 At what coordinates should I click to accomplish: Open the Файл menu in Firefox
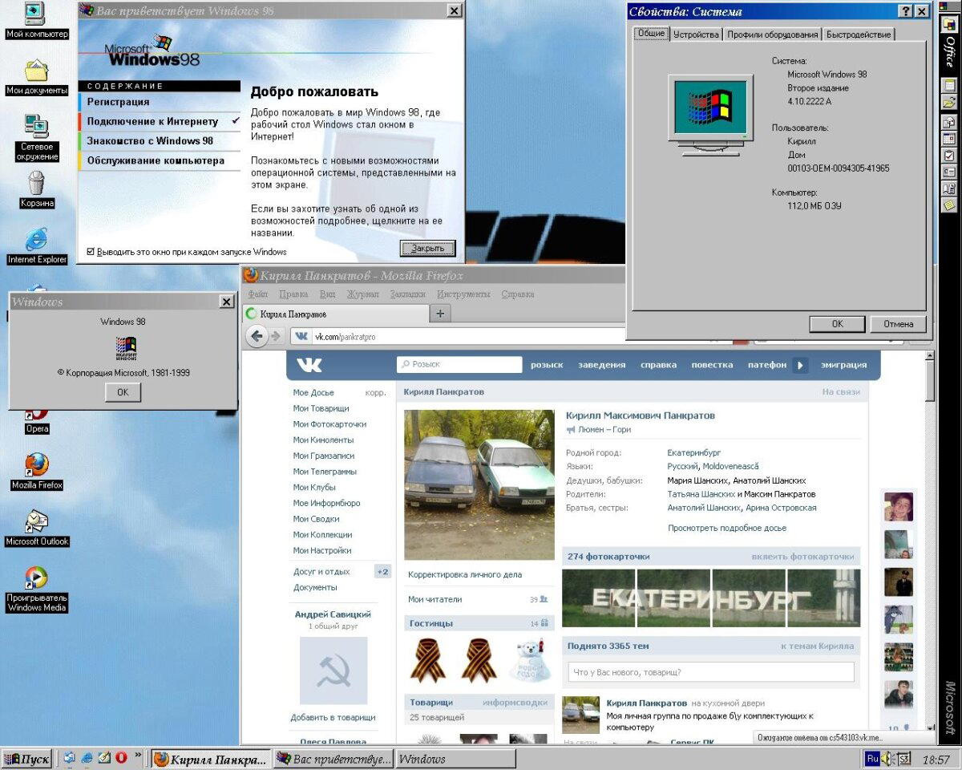click(258, 294)
